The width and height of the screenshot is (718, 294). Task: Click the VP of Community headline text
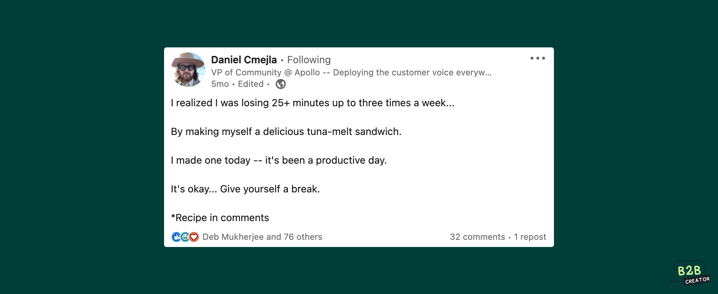(x=351, y=73)
